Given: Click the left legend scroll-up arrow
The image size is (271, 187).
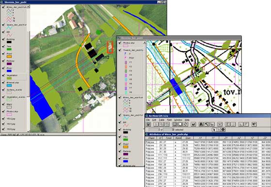Looking at the screenshot, I should click(x=28, y=7).
